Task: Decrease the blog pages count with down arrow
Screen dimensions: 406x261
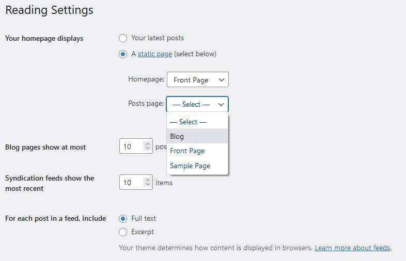Action: click(x=147, y=150)
